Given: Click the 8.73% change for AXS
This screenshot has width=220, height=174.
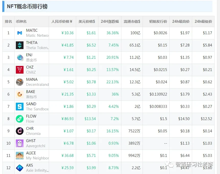Looking at the screenshot, I should pos(114,168).
